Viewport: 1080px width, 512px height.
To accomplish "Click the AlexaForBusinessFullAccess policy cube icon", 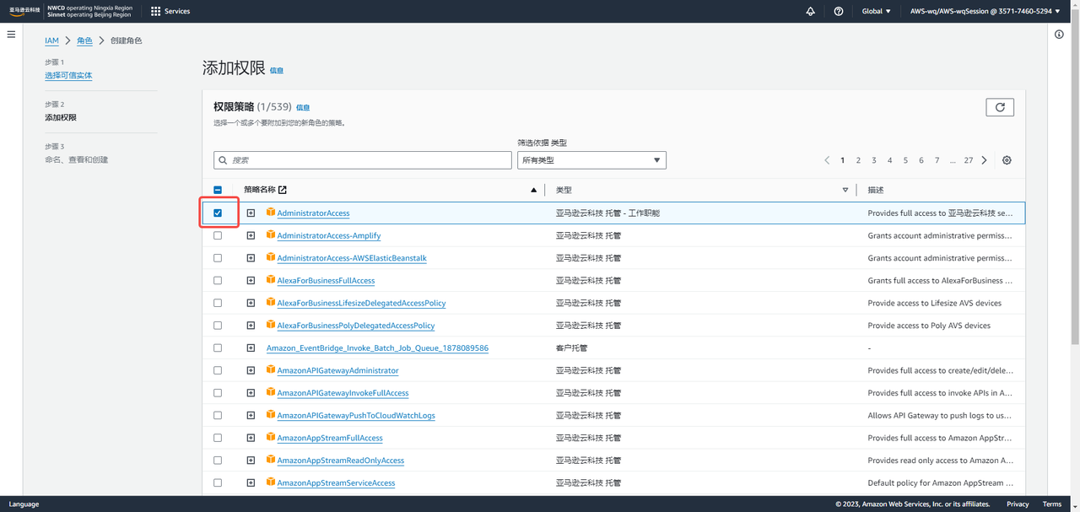I will (x=271, y=280).
